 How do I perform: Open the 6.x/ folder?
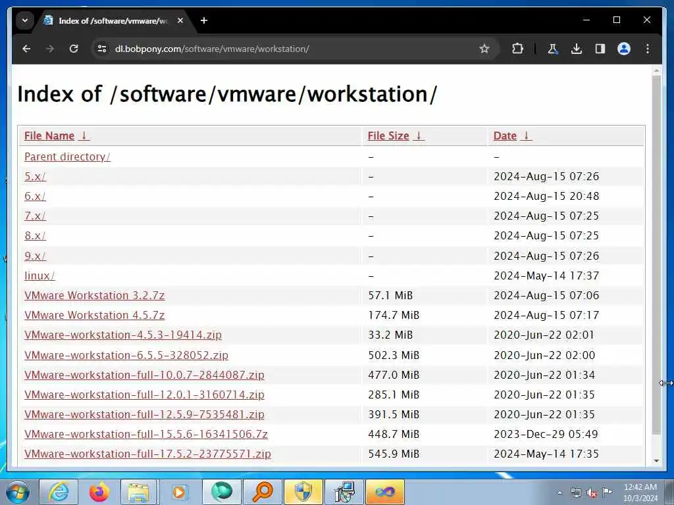point(35,197)
